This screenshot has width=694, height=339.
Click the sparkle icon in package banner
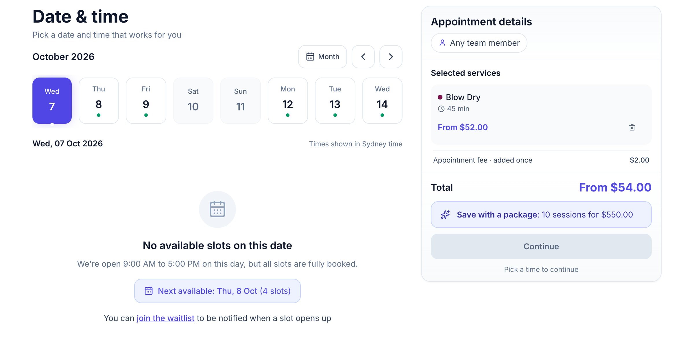click(x=445, y=215)
